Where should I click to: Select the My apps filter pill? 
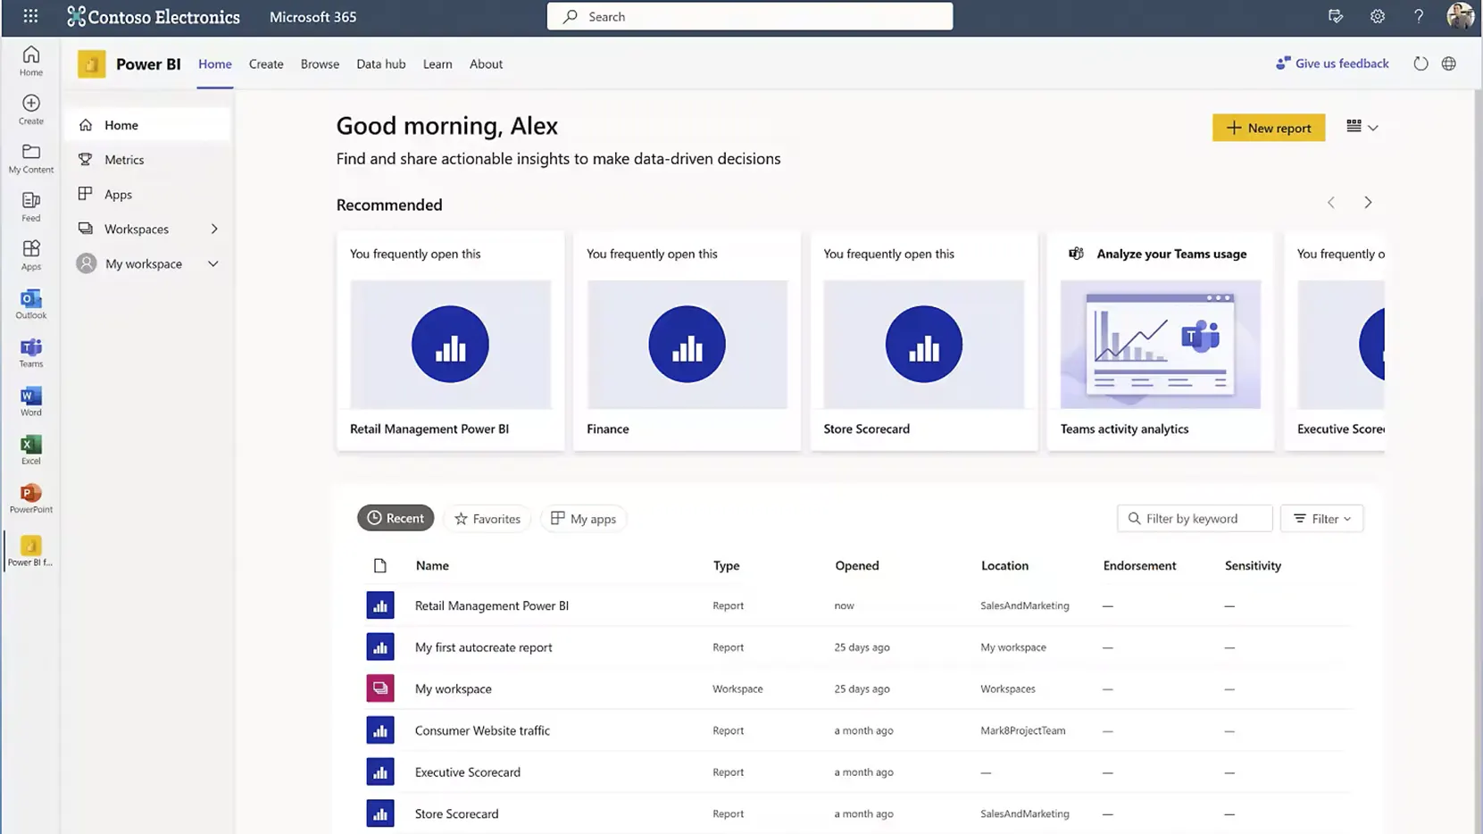pyautogui.click(x=583, y=518)
